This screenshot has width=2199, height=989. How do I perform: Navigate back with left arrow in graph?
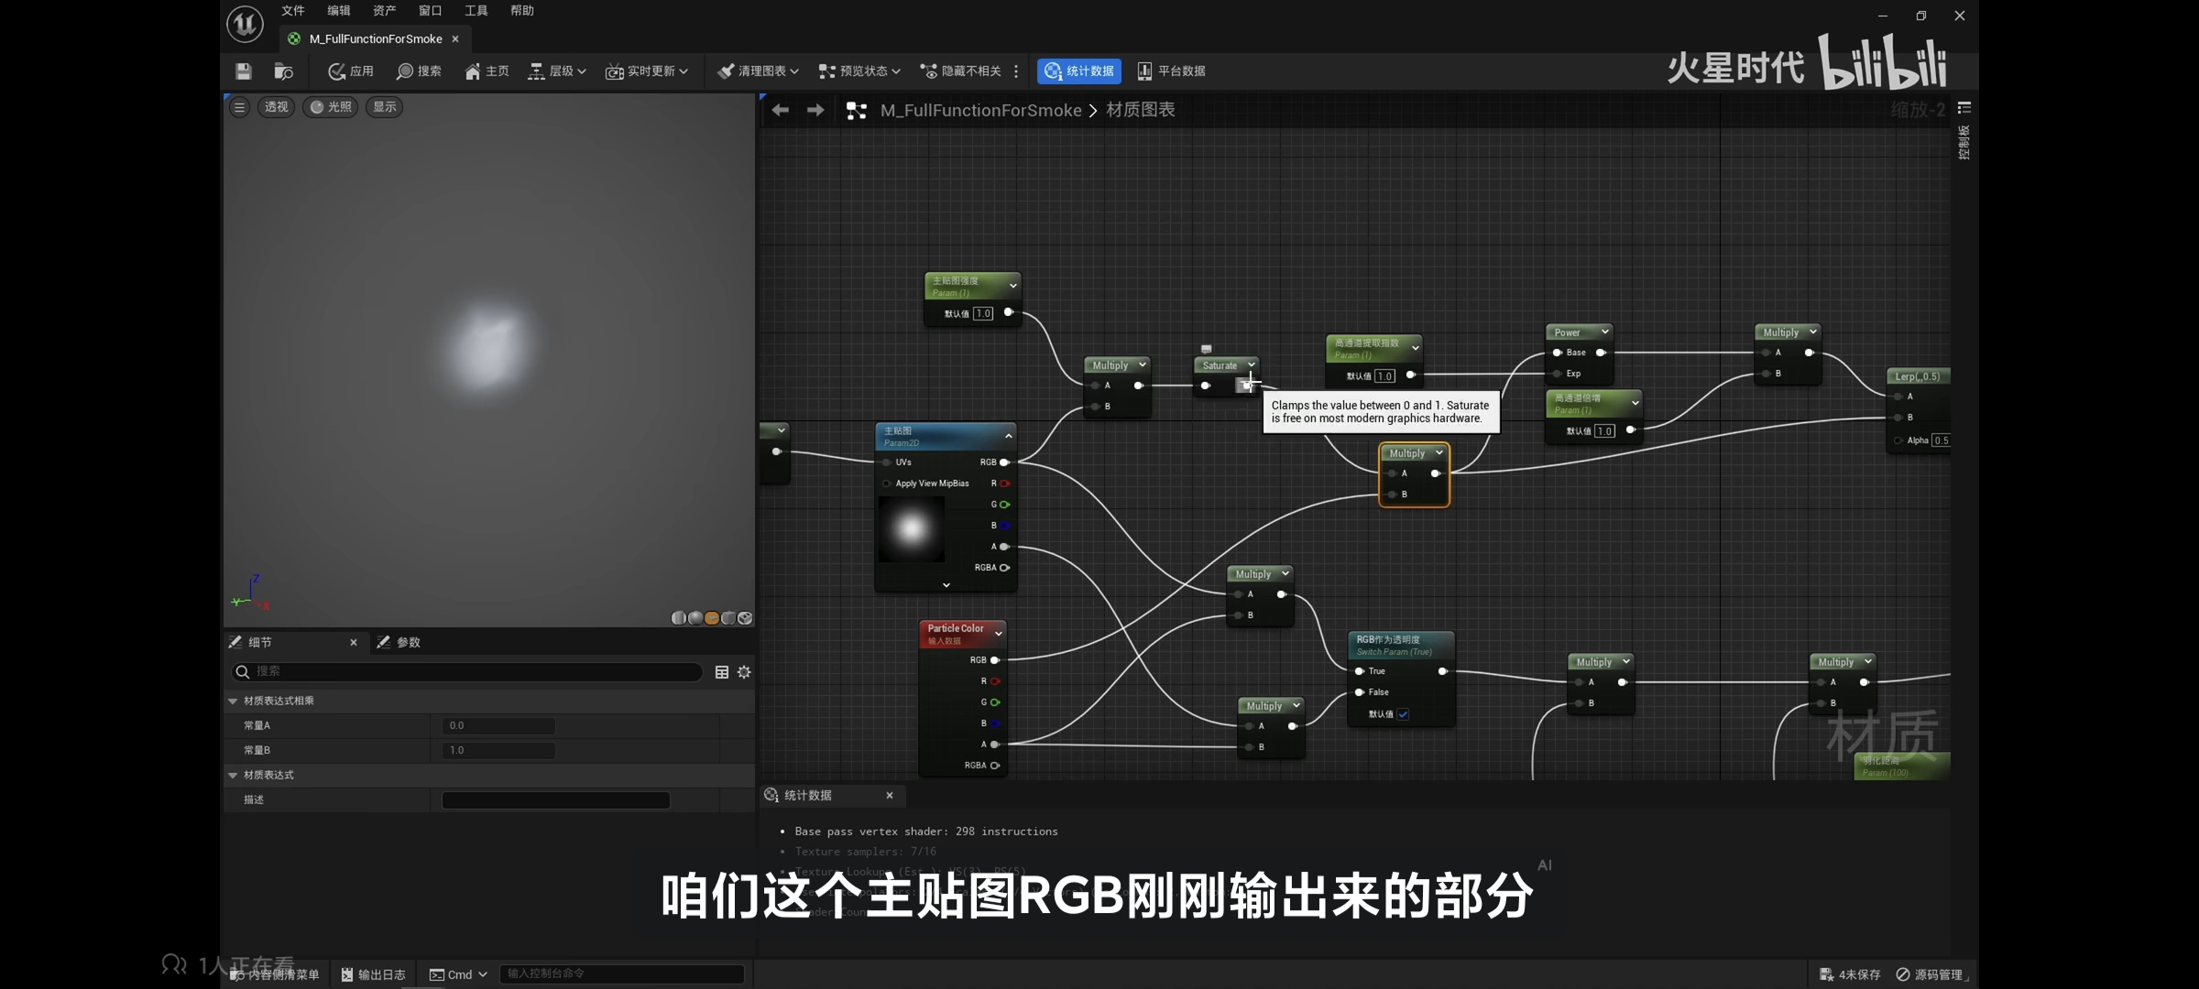780,110
